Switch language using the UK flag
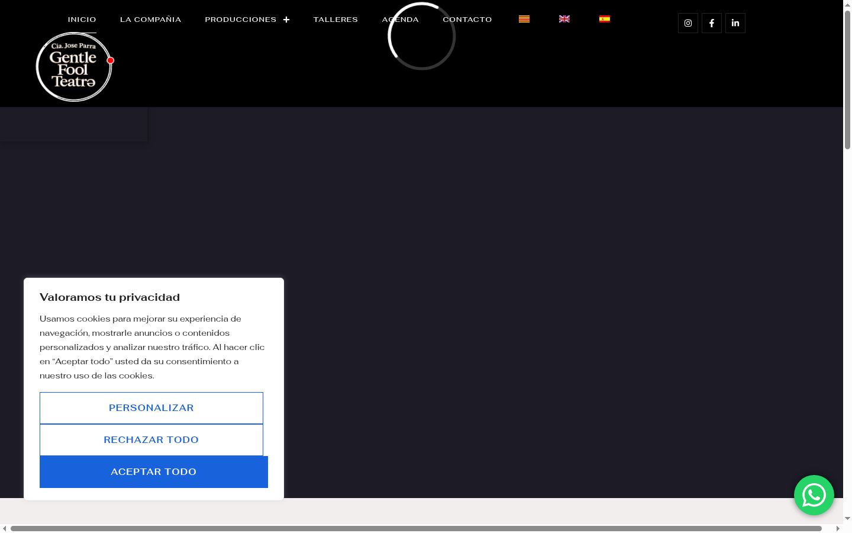Screen dimensions: 852x533 564,19
